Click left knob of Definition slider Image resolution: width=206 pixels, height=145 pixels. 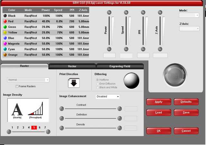click(61, 118)
